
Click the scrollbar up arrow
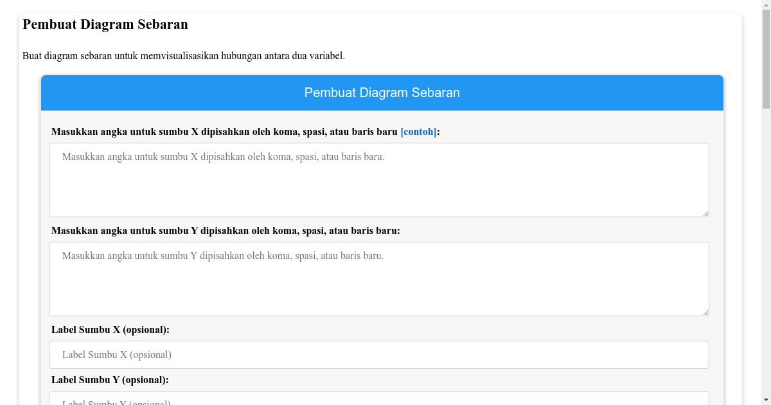pos(766,5)
